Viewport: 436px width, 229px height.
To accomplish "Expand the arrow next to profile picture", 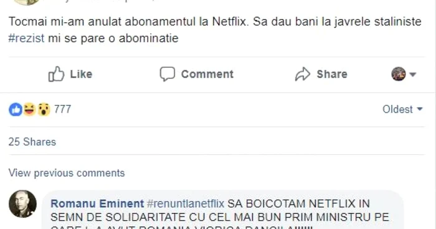I will pos(412,75).
